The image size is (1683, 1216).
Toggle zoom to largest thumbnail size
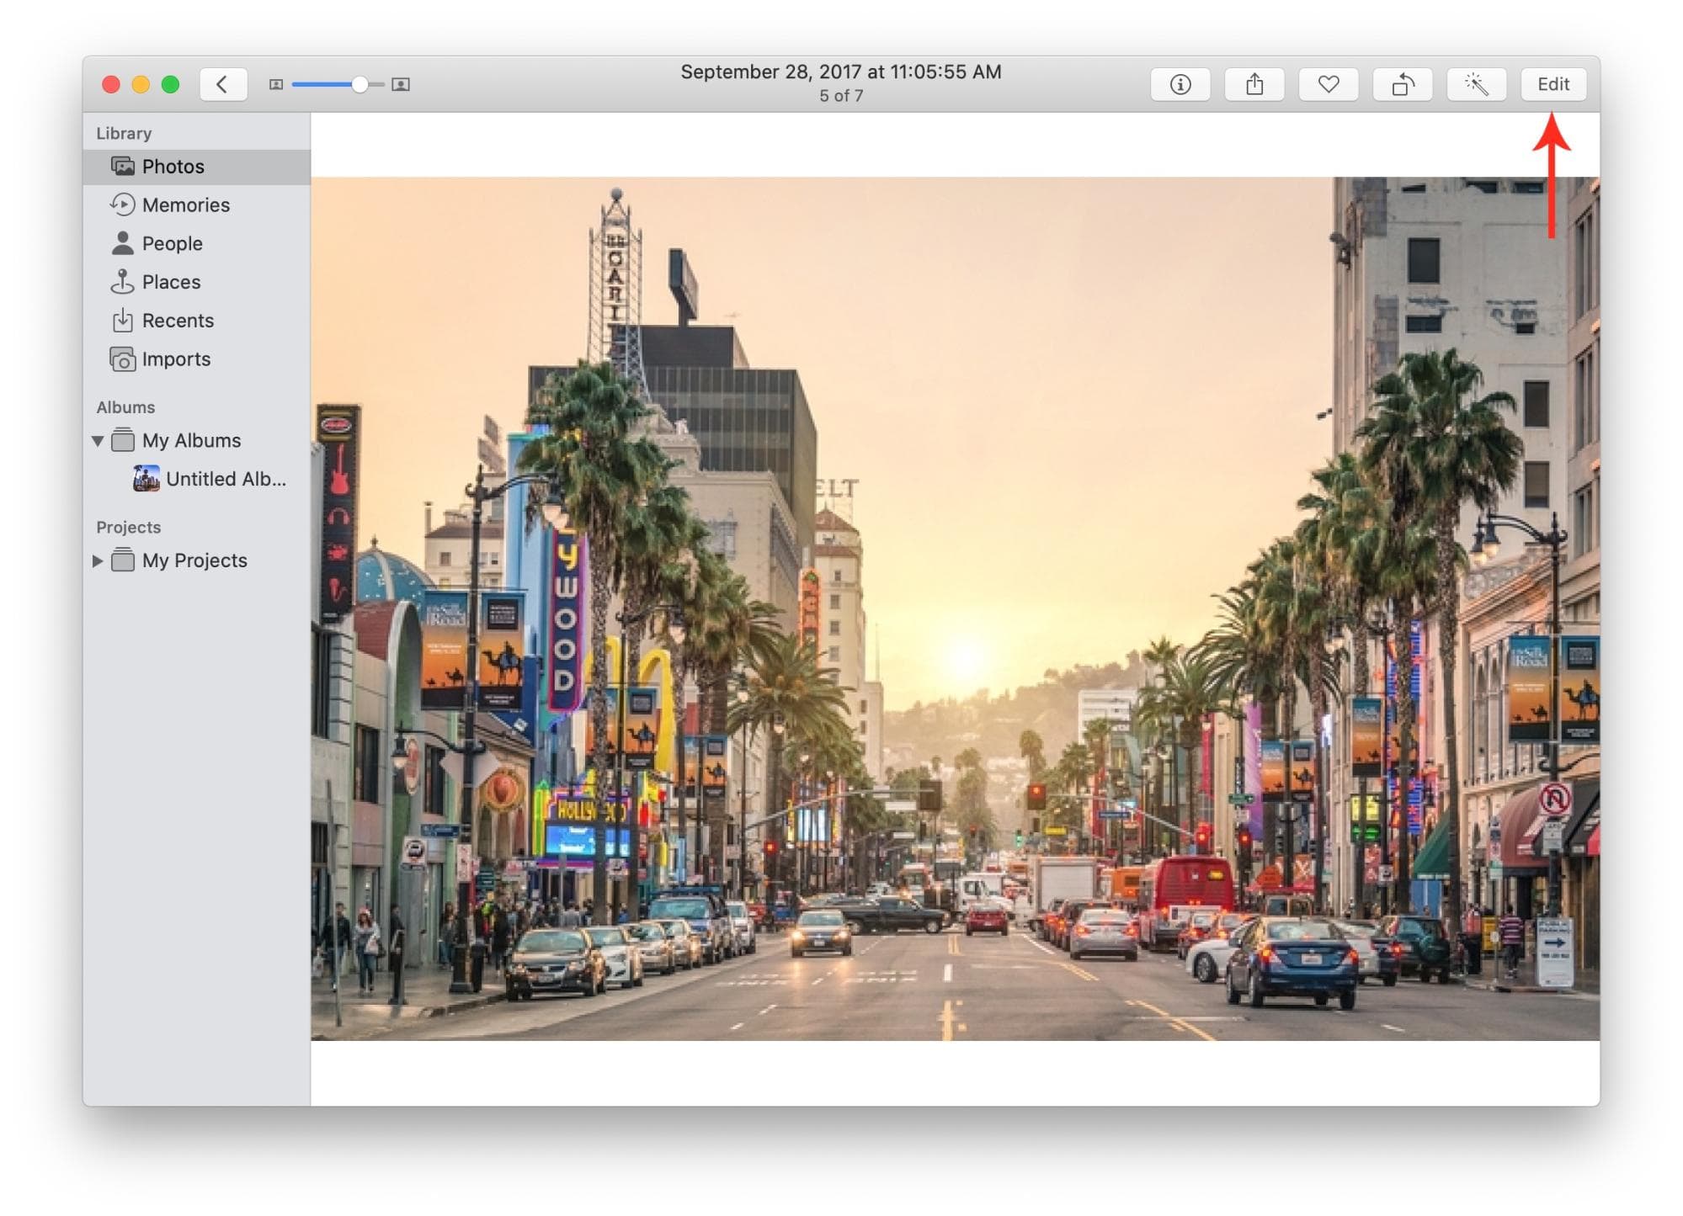[402, 84]
